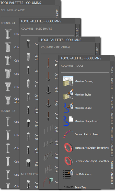Viewport: 115px width, 191px height.
Task: Switch to the COLUMNS - BASIC SHAPES tab
Action: click(112, 109)
